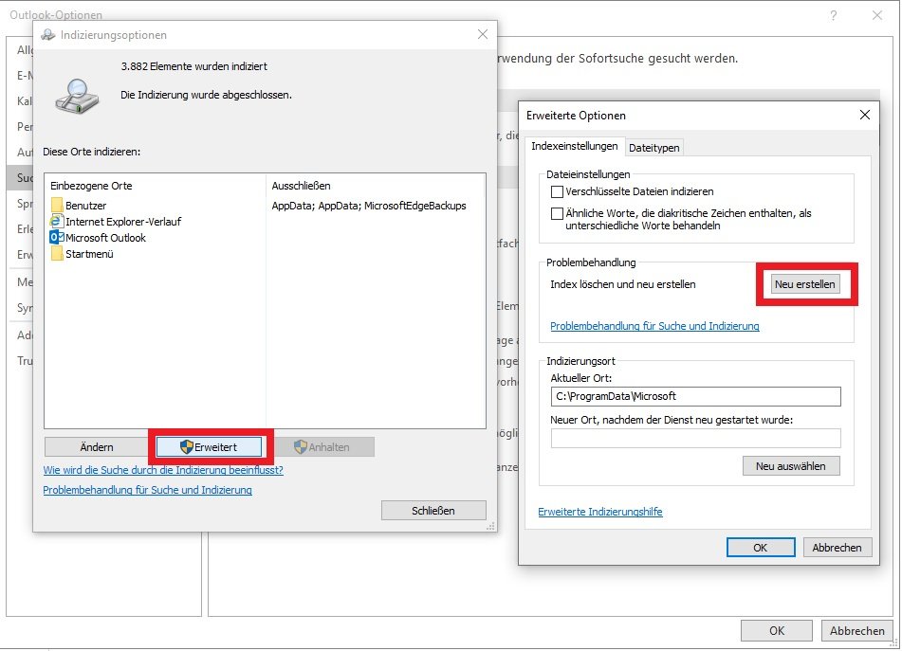The width and height of the screenshot is (902, 651).
Task: Open Problembehandlung link in Indizierungsoptionen
Action: point(147,490)
